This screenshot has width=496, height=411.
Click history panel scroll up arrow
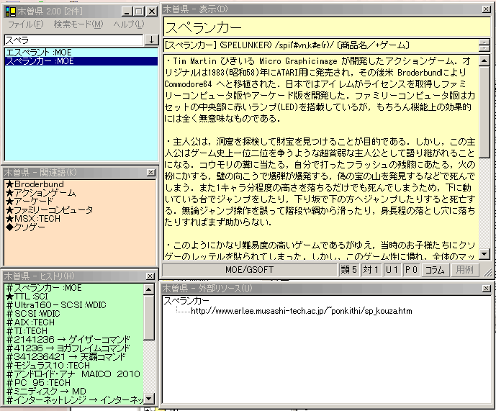(149, 289)
